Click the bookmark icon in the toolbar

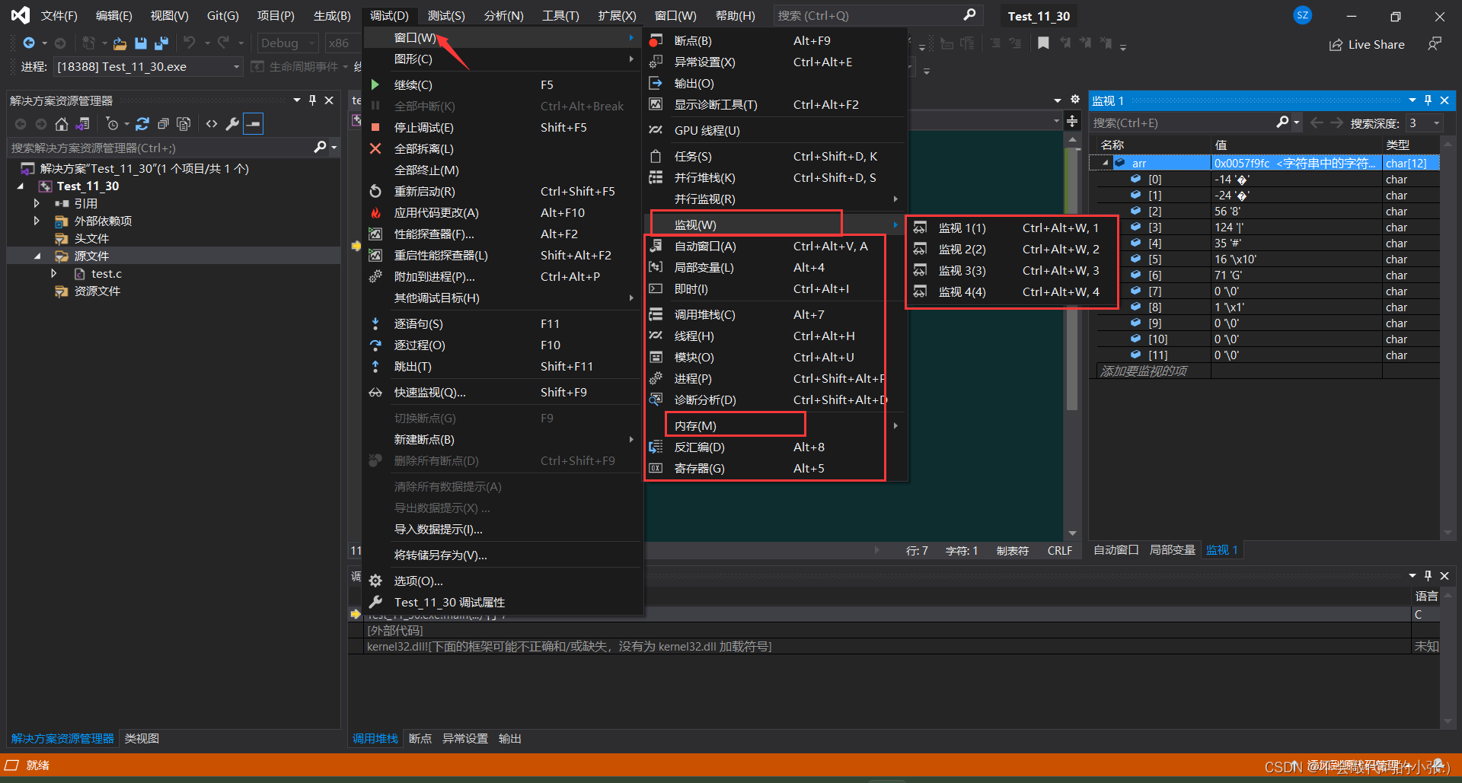coord(1043,43)
